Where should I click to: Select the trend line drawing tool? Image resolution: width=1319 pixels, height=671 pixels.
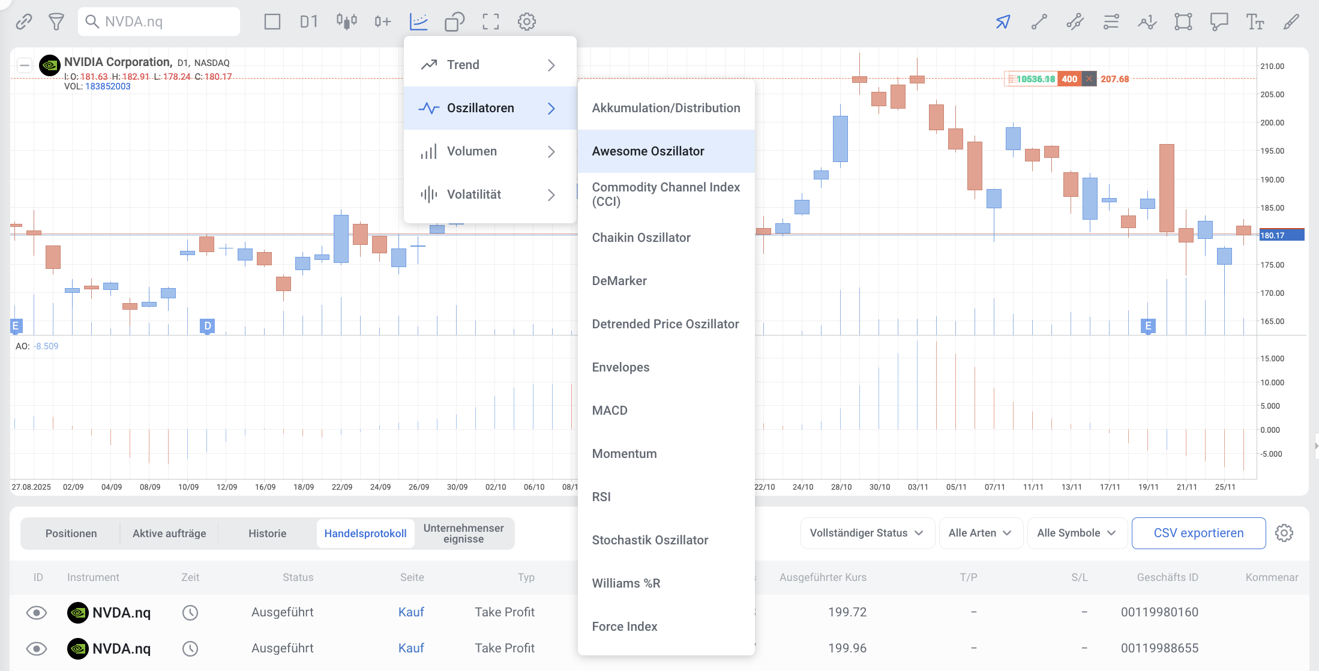[x=1039, y=22]
